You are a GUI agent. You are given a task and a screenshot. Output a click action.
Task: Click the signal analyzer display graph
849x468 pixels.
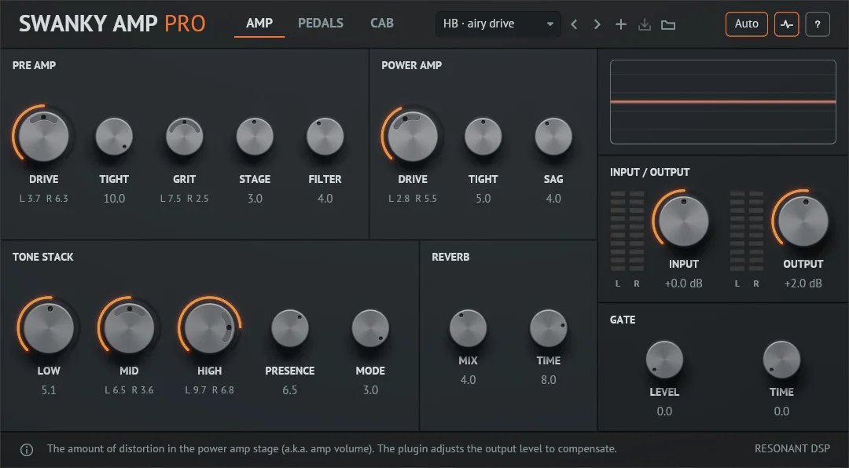723,102
